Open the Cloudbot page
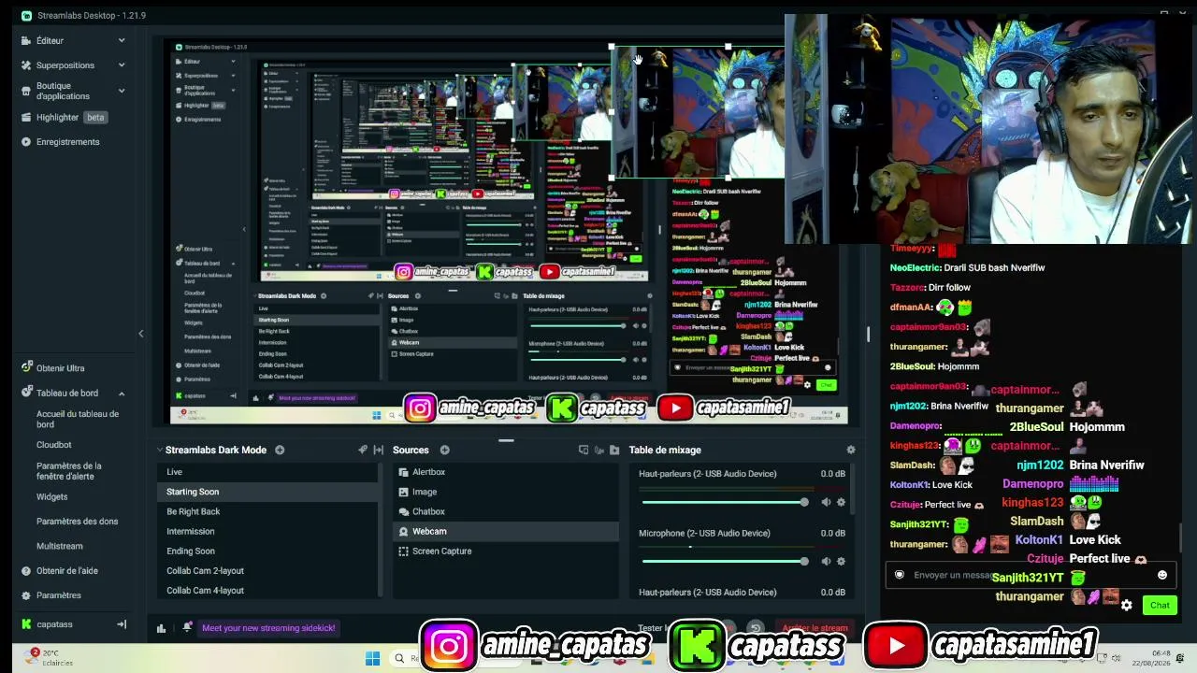Screen dimensions: 1197x673 pyautogui.click(x=53, y=445)
